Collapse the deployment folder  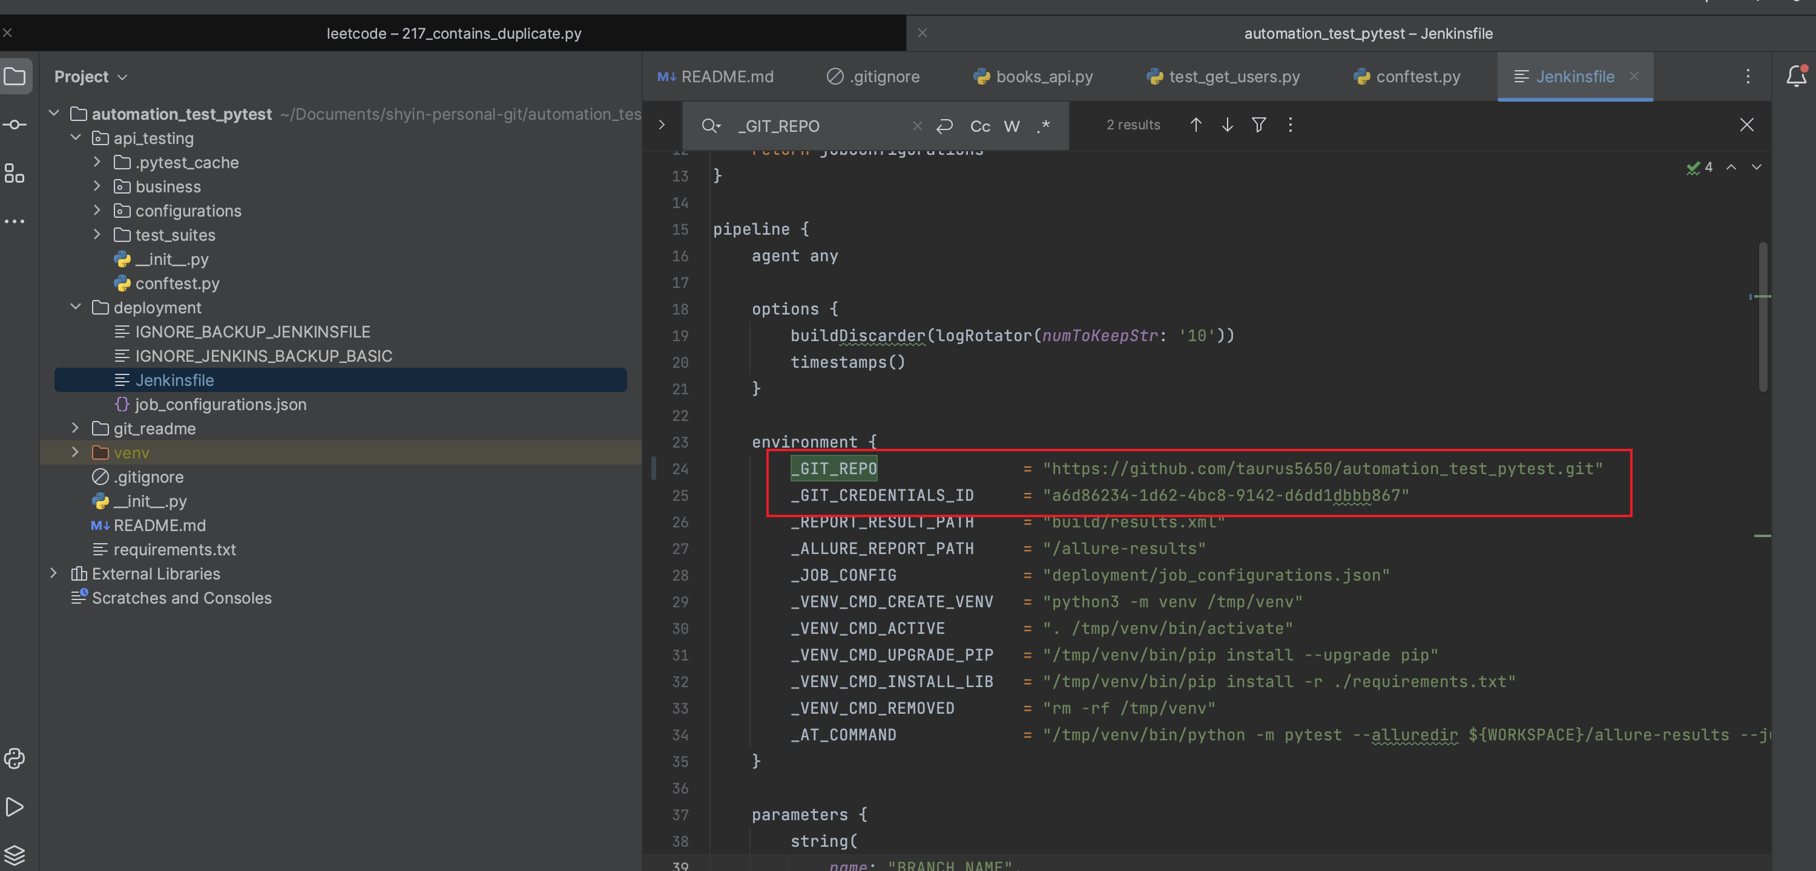[76, 307]
